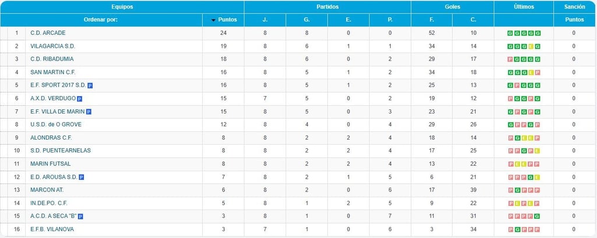This screenshot has width=597, height=238.
Task: Sort by goals for F. column header
Action: coord(432,20)
